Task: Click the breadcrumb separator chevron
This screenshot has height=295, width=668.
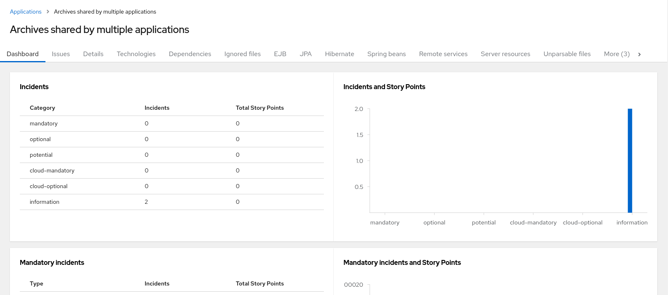Action: coord(48,12)
